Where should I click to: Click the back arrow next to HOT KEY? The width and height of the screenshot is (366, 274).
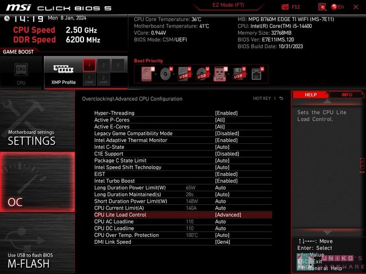pos(281,99)
